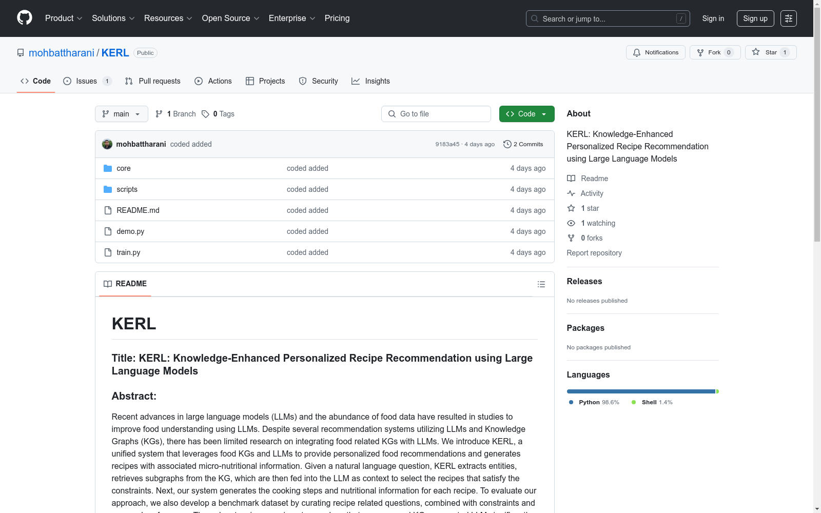Expand the Enterprise menu
The image size is (821, 513).
click(292, 18)
